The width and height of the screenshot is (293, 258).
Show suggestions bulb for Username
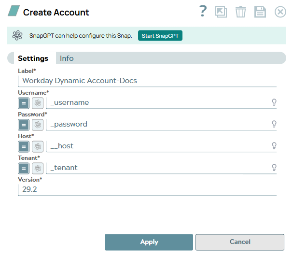[274, 102]
